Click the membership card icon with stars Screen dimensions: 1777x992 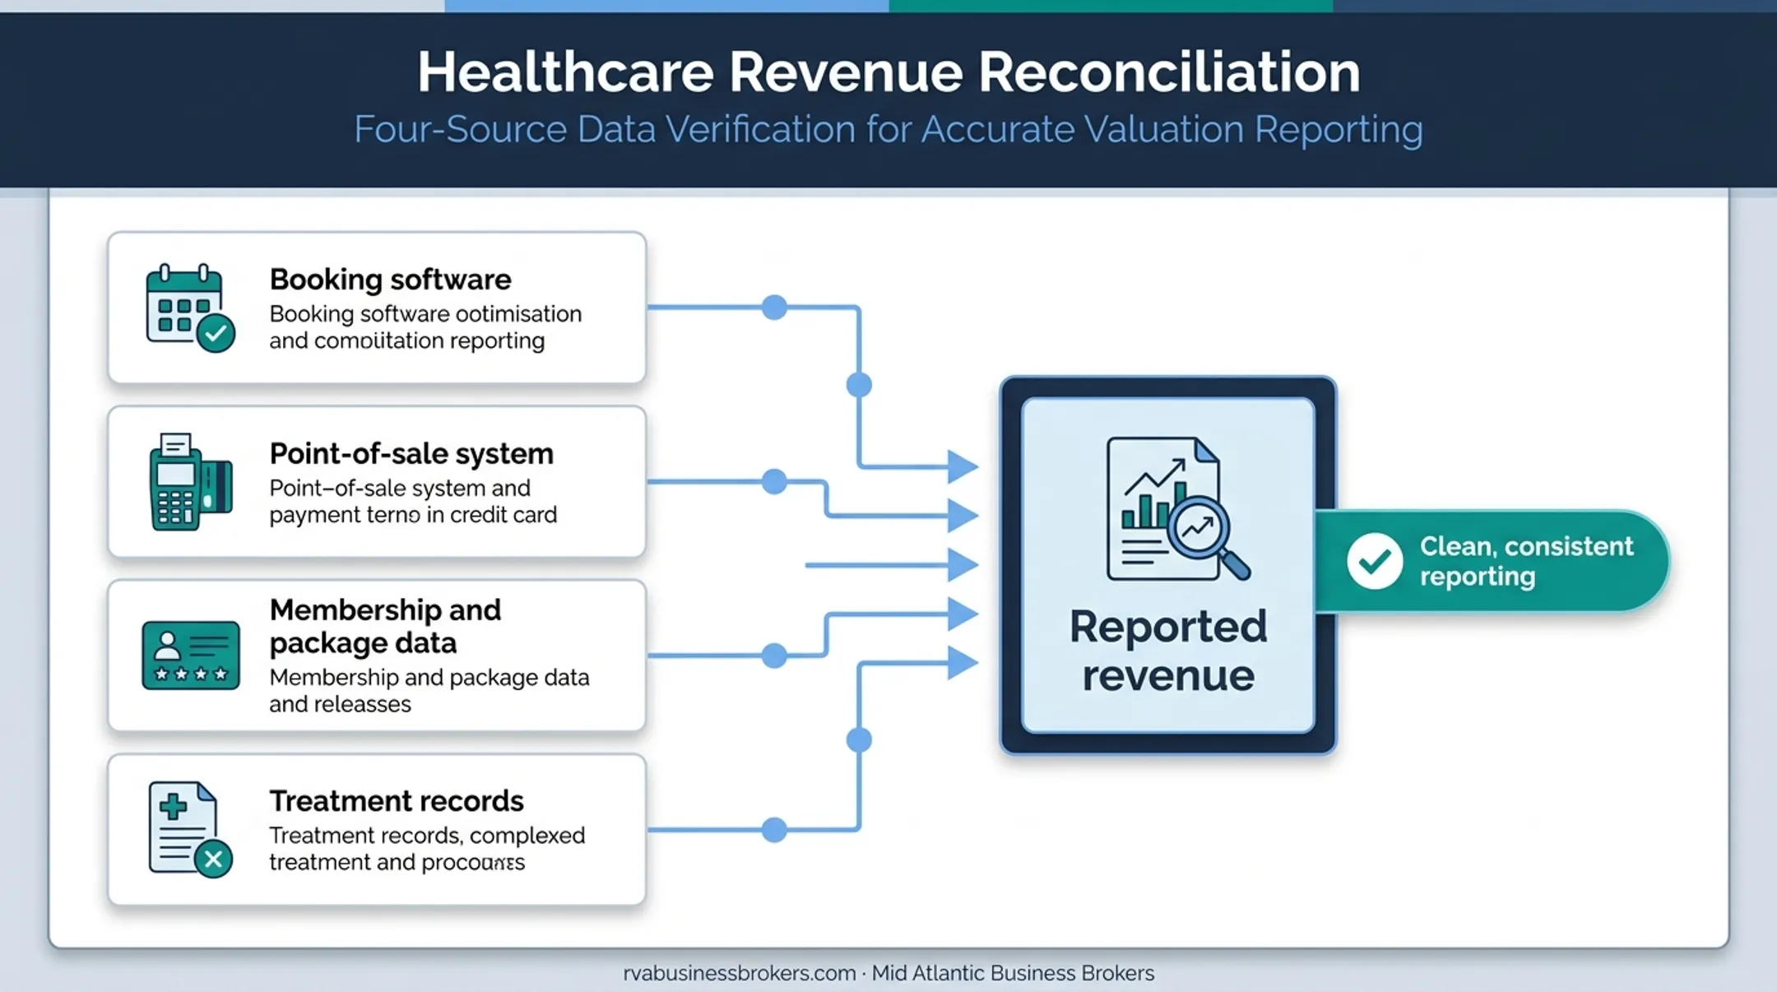191,656
